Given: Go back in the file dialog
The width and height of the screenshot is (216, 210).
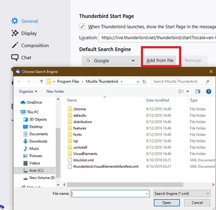Looking at the screenshot, I should (19, 81).
